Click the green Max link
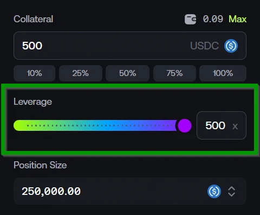The width and height of the screenshot is (260, 215). coord(237,19)
